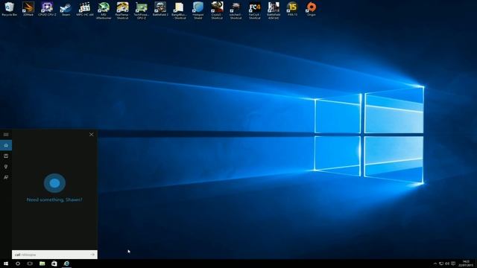This screenshot has height=268, width=477.
Task: Show hidden system tray icons
Action: click(x=435, y=264)
